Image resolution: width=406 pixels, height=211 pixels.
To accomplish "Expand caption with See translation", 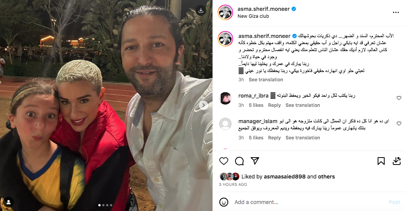I will [x=266, y=80].
